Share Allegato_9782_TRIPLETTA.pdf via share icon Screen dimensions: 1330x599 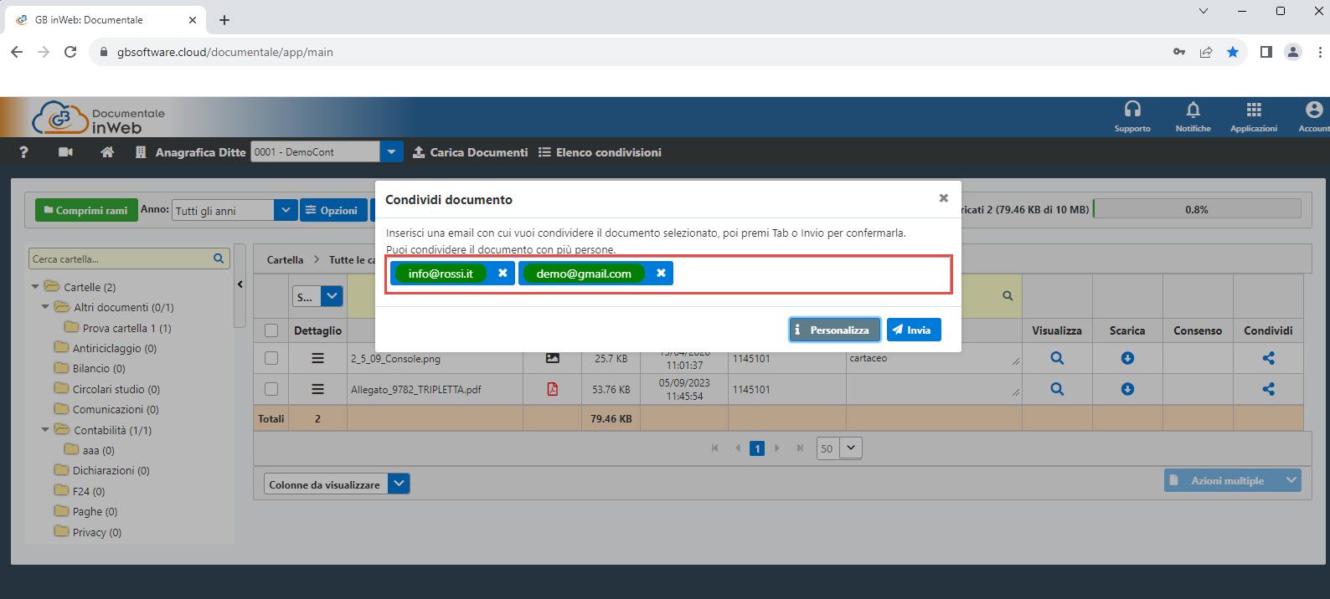pos(1268,389)
